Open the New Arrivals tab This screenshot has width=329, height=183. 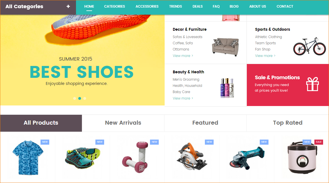coord(123,123)
